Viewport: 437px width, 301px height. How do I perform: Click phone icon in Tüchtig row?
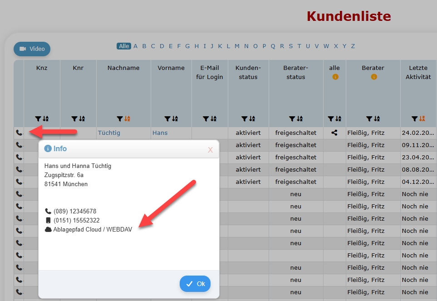pyautogui.click(x=19, y=133)
